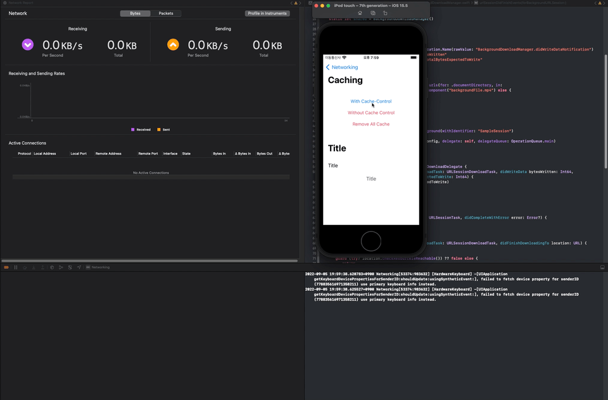Screen dimensions: 608x400
Task: Click the Local Port column header
Action: tap(79, 153)
